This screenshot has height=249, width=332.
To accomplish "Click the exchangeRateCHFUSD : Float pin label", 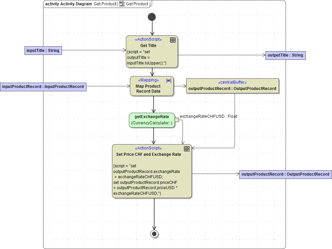I will coord(209,116).
